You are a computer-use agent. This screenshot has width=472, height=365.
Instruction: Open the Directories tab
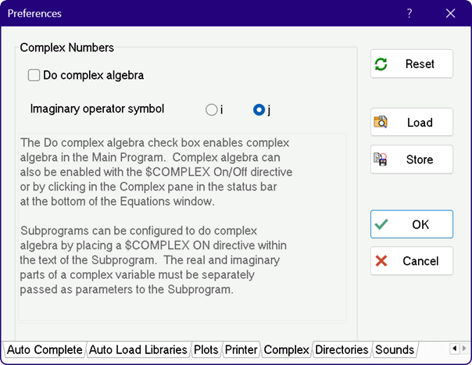point(342,349)
